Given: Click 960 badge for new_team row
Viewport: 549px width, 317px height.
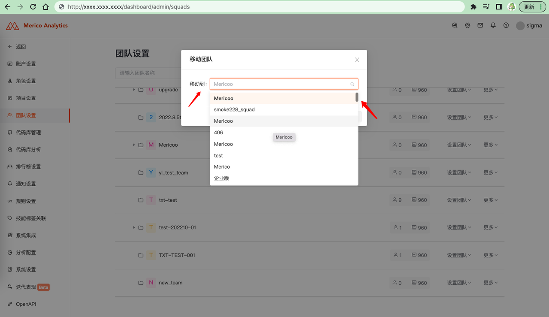Looking at the screenshot, I should (x=419, y=283).
